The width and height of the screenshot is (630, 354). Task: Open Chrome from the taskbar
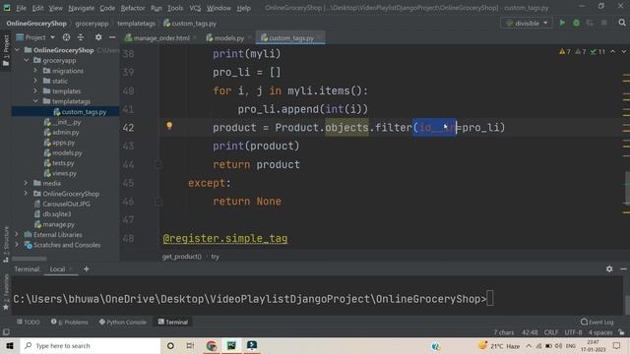[x=212, y=345]
